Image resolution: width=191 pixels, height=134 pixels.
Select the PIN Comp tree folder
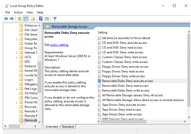tap(28, 98)
